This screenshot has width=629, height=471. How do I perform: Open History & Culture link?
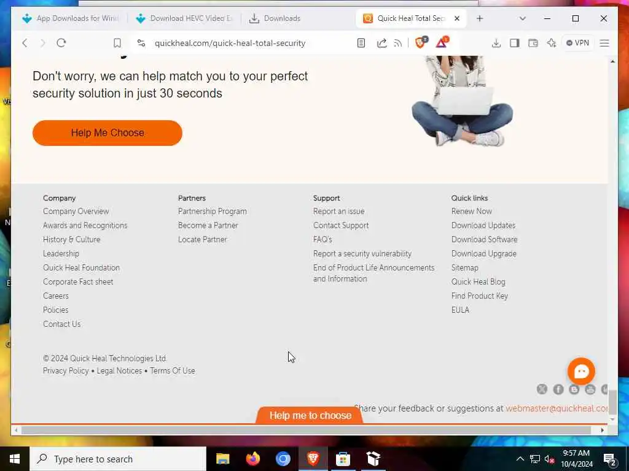tap(71, 240)
